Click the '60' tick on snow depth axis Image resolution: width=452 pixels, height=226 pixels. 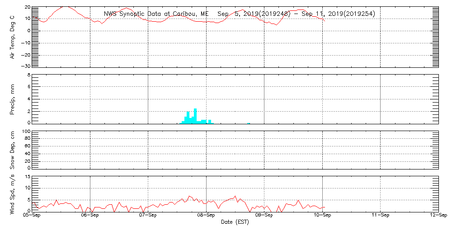(x=28, y=146)
